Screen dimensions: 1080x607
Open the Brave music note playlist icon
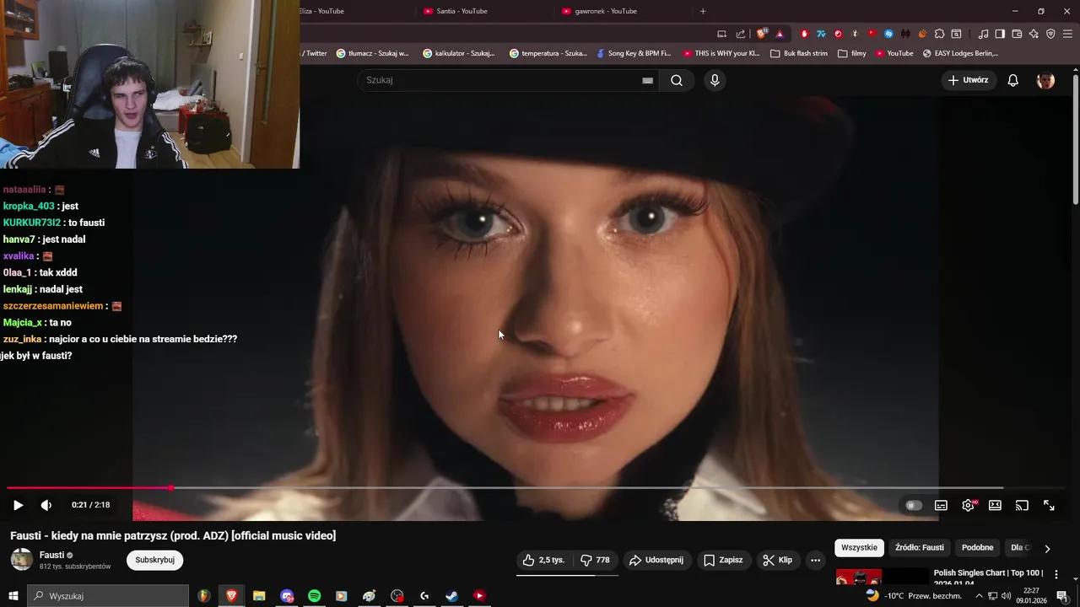[983, 34]
